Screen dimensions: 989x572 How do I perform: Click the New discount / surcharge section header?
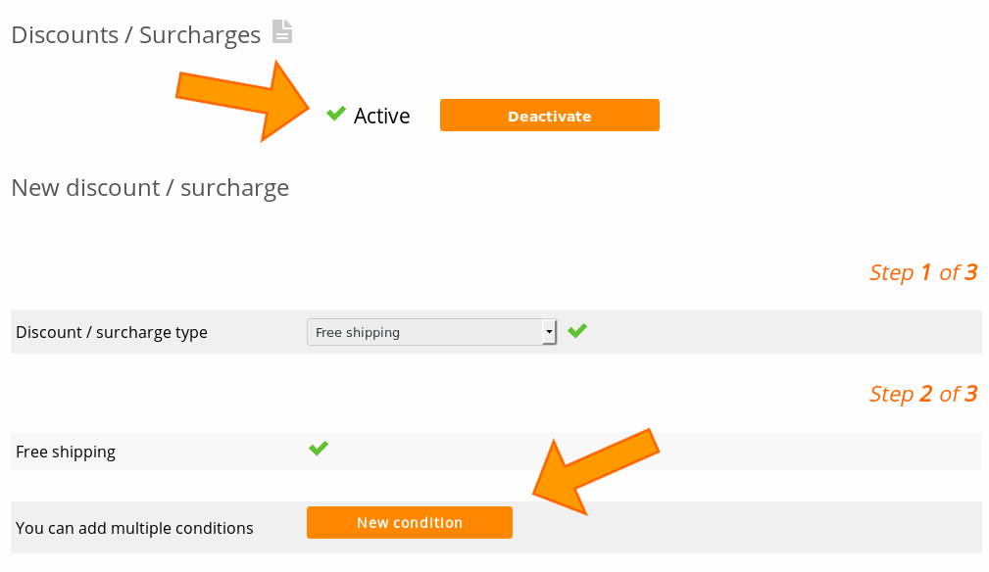pos(149,187)
